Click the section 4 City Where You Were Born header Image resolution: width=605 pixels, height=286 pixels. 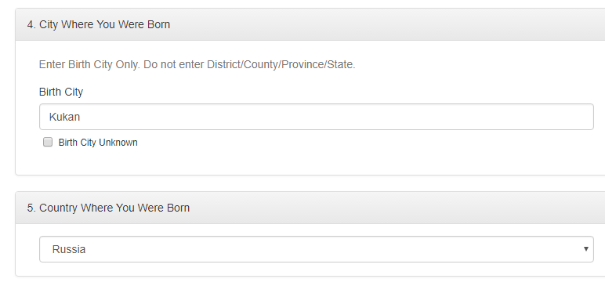click(x=310, y=24)
